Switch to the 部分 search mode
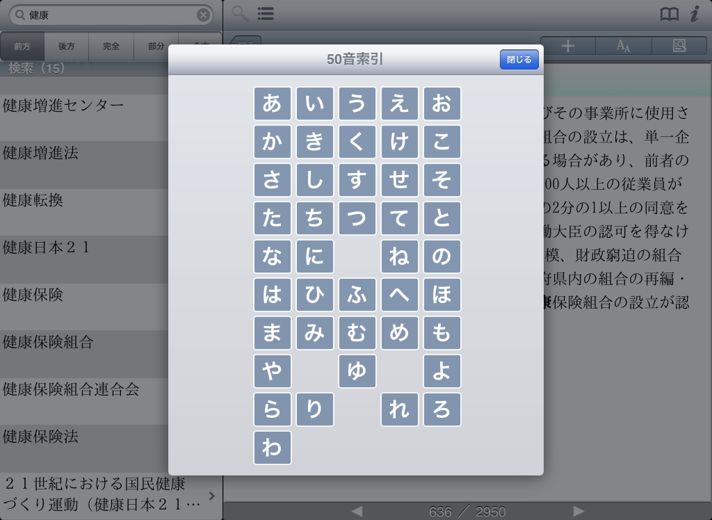The image size is (712, 520). coord(156,47)
